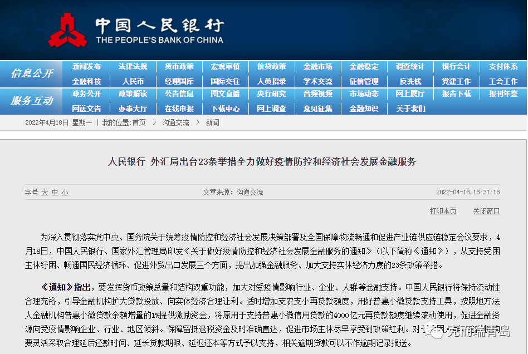Open 新闻发布 menu item
The height and width of the screenshot is (354, 528).
(x=86, y=67)
